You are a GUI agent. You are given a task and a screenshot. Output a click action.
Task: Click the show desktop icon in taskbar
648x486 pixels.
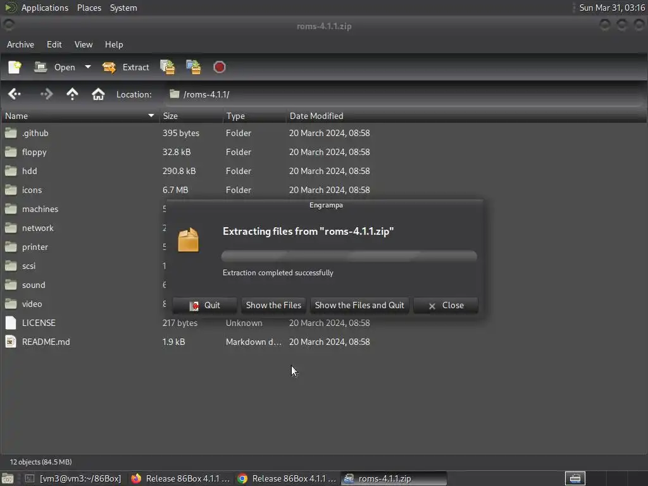pos(8,478)
